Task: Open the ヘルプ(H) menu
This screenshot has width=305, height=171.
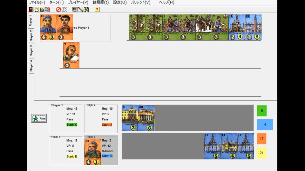Action: click(166, 2)
